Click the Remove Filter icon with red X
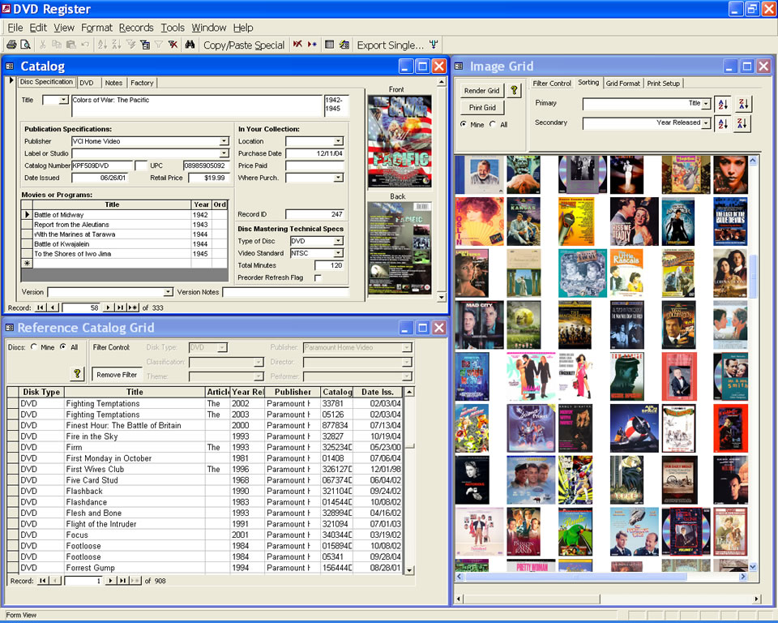Viewport: 778px width, 623px height. [173, 45]
